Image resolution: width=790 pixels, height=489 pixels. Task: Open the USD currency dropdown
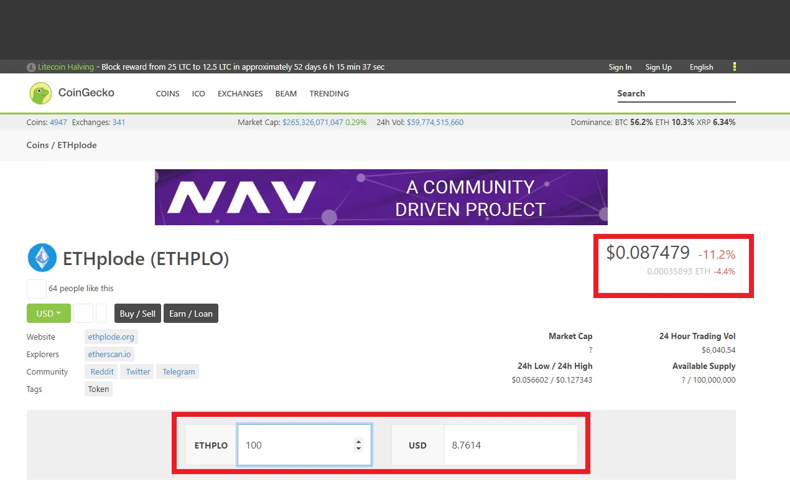(x=49, y=314)
